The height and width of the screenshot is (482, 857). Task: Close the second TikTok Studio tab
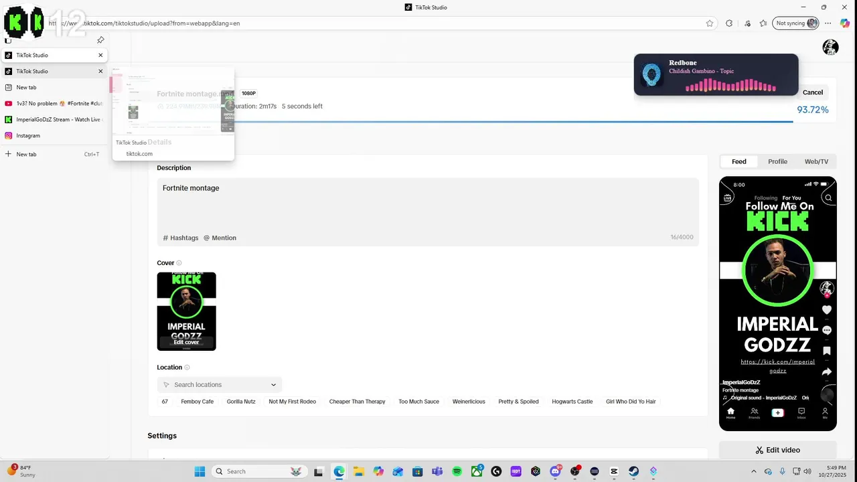[x=100, y=71]
